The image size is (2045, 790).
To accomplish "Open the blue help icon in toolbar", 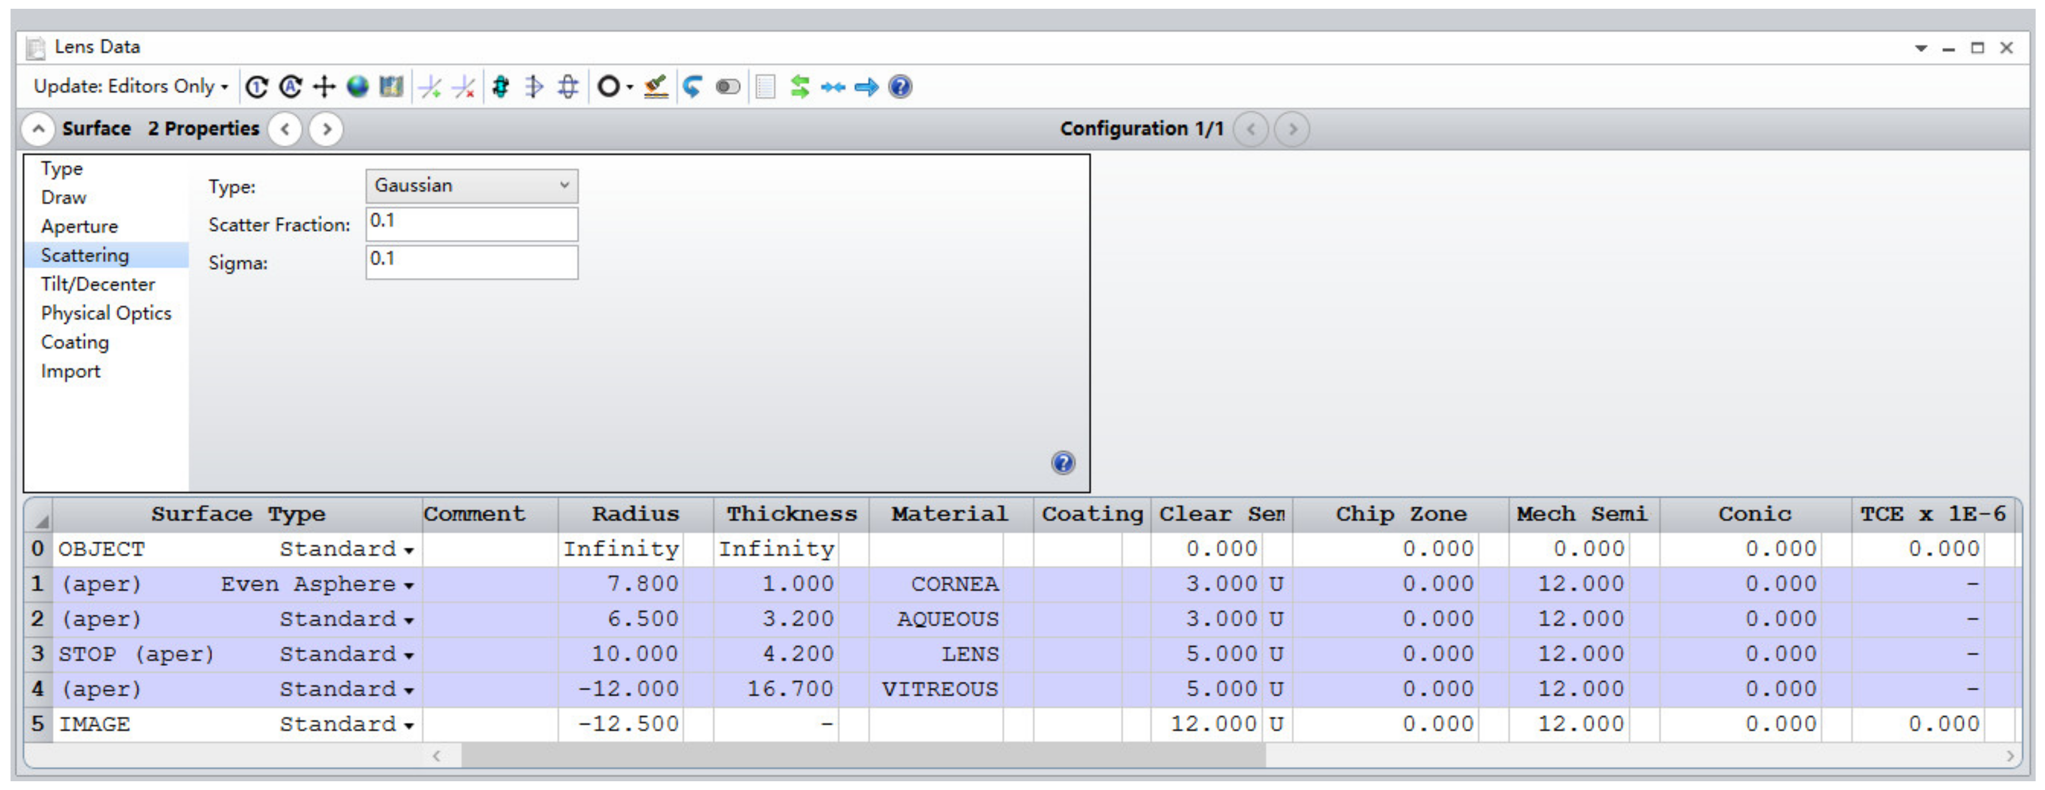I will [x=900, y=87].
